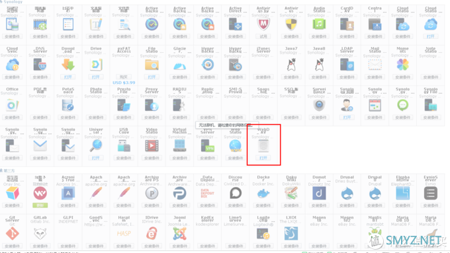Open the Universal Search magnifier icon
This screenshot has height=253, width=450.
[x=96, y=146]
